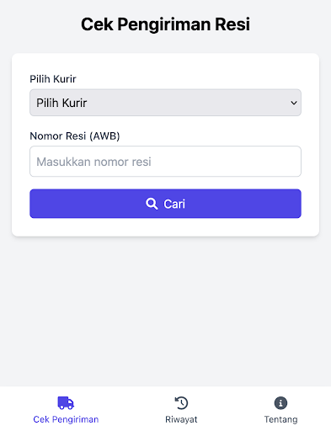Screen dimensions: 331x431
Task: Click the truck icon in bottom navigation
Action: [x=66, y=403]
